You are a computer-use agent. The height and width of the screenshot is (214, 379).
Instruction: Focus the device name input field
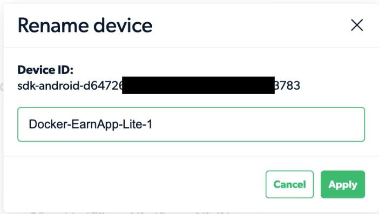(191, 124)
